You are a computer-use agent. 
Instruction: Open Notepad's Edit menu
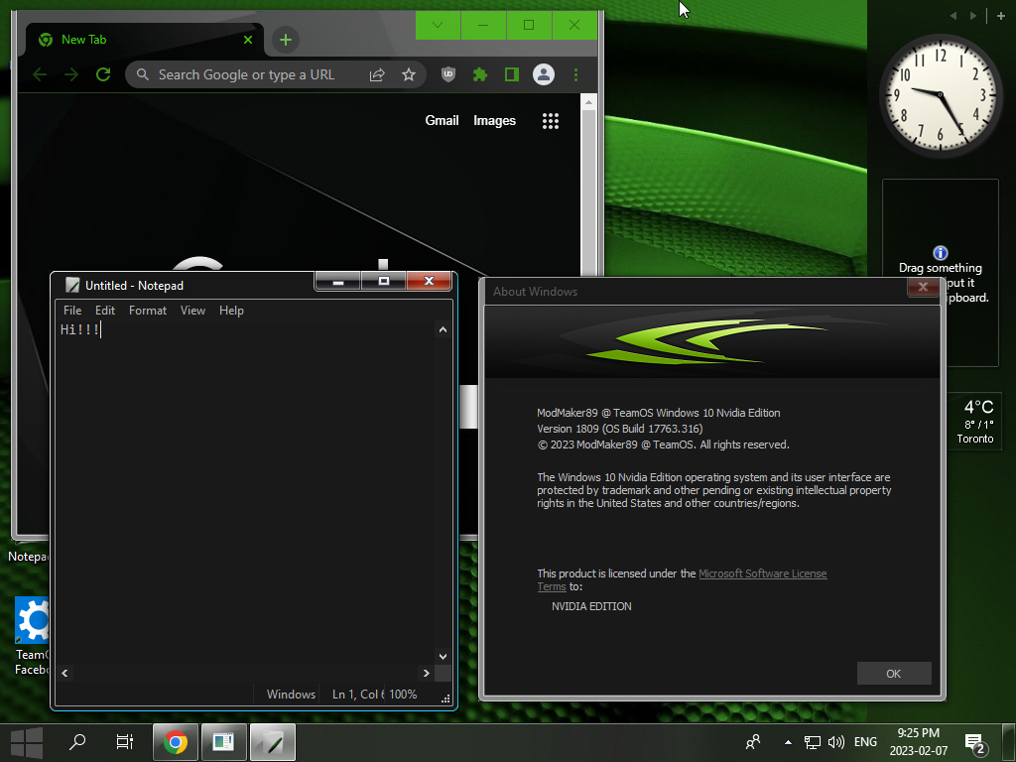[105, 311]
